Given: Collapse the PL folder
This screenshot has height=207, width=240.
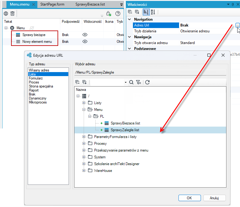Looking at the screenshot, I should [90, 116].
